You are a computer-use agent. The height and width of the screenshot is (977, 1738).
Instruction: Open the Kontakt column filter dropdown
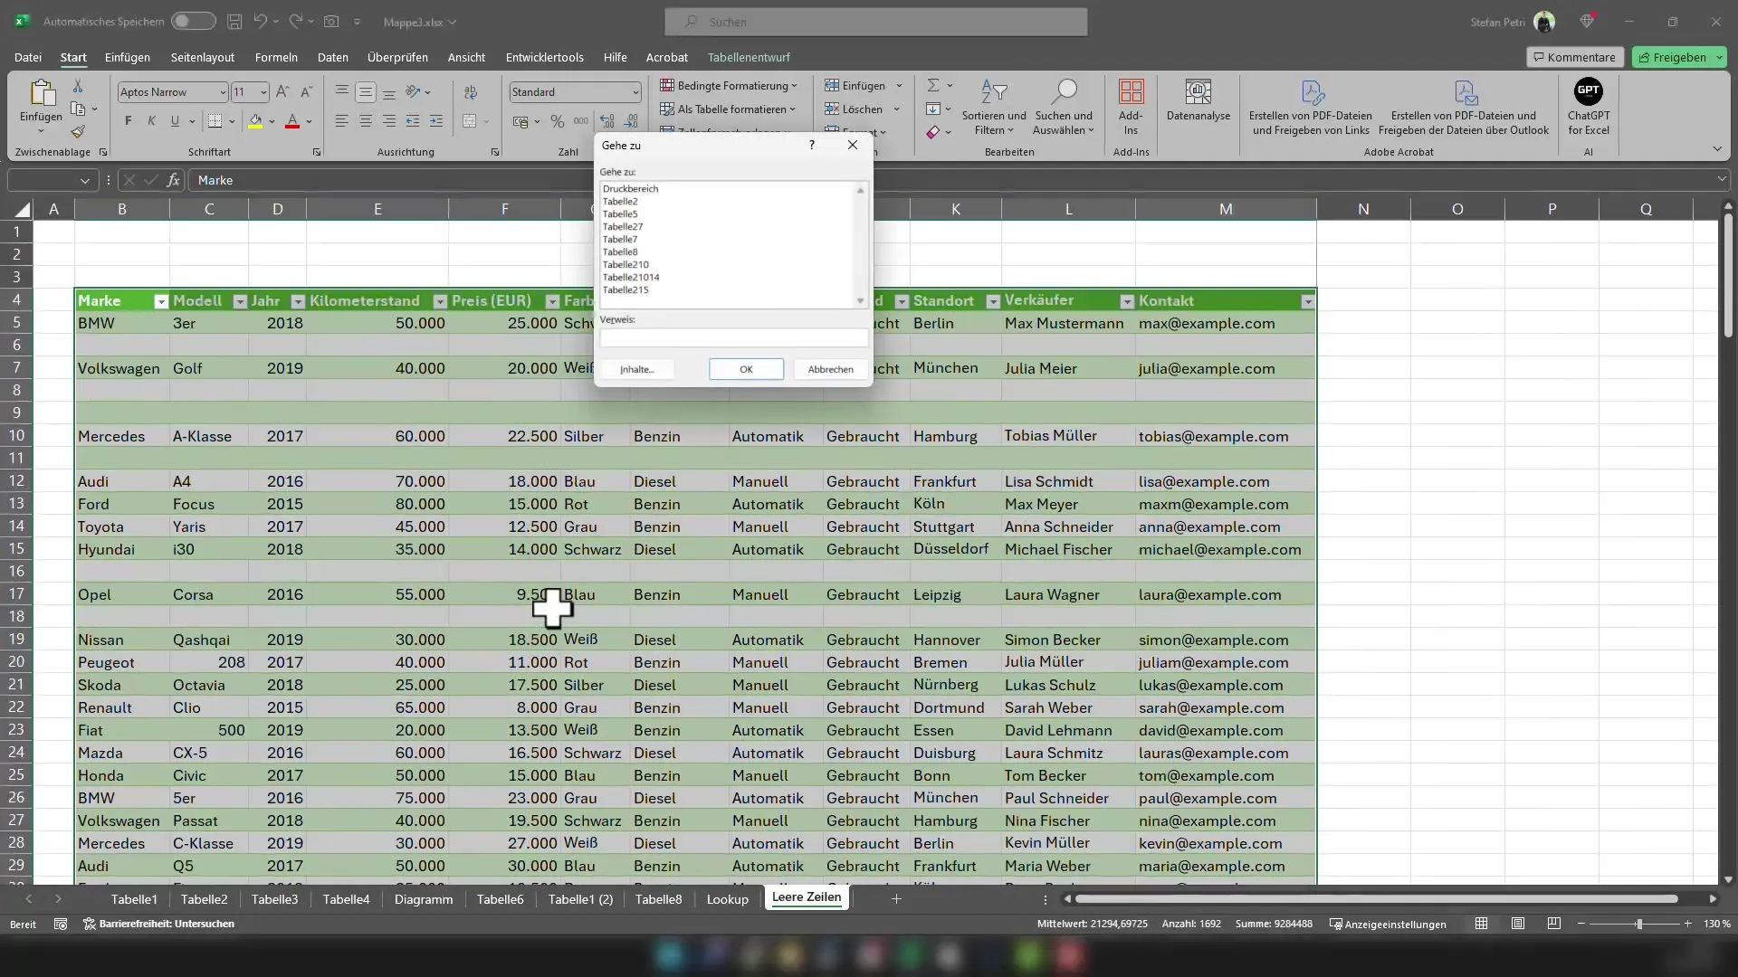(x=1307, y=301)
